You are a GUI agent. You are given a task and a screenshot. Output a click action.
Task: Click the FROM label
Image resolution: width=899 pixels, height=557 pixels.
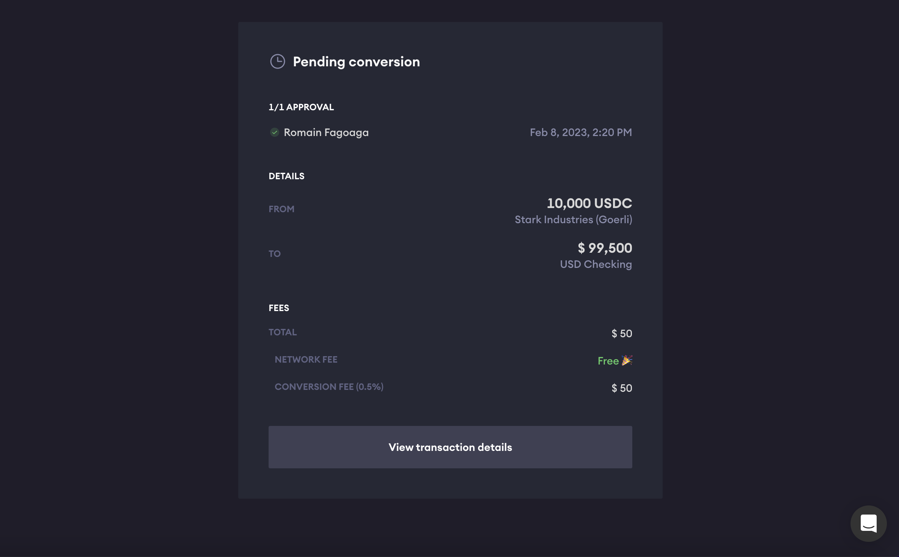(x=281, y=209)
